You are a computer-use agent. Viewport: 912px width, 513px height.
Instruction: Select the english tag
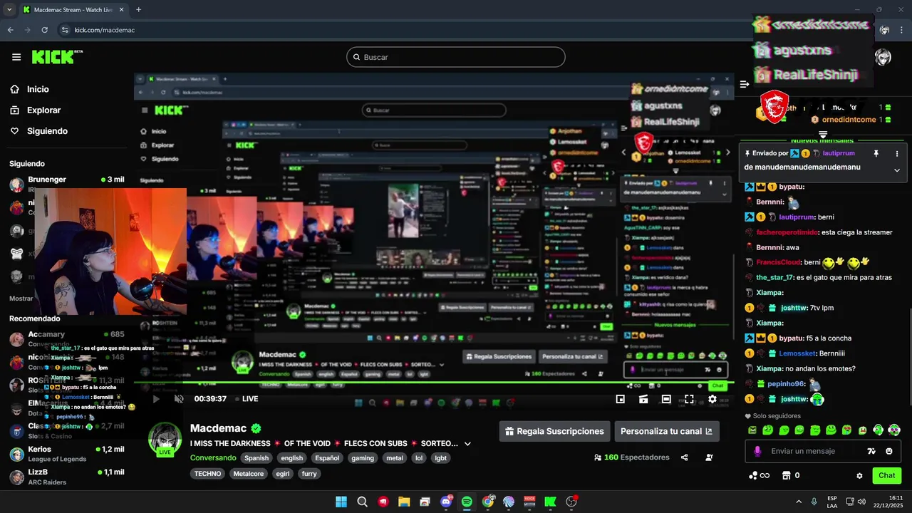291,458
